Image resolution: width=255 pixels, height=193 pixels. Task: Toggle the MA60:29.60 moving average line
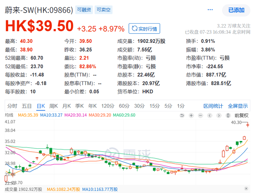click(124, 115)
